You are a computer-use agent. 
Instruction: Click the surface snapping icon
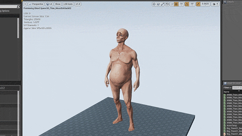172,4
